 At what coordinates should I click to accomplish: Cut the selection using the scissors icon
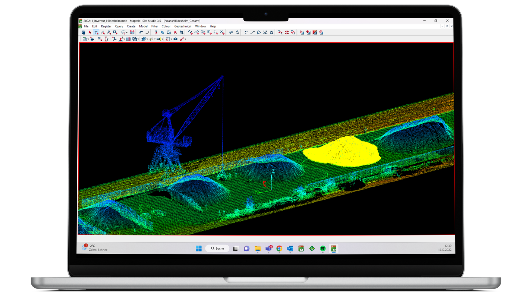(x=156, y=32)
